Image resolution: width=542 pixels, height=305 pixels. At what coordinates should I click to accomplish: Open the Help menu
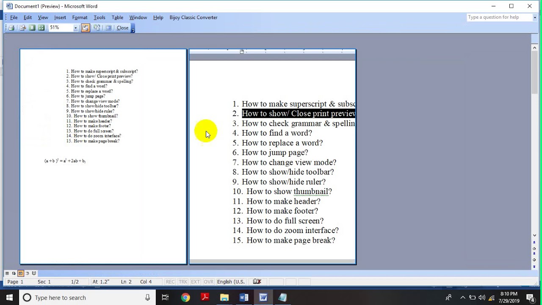click(158, 17)
